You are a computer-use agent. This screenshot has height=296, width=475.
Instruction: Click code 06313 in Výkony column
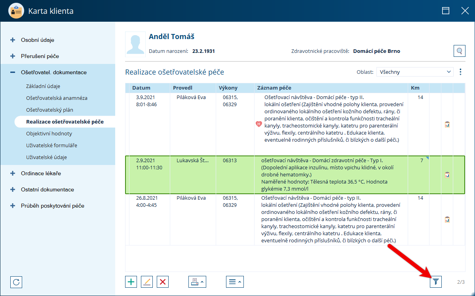pos(230,161)
